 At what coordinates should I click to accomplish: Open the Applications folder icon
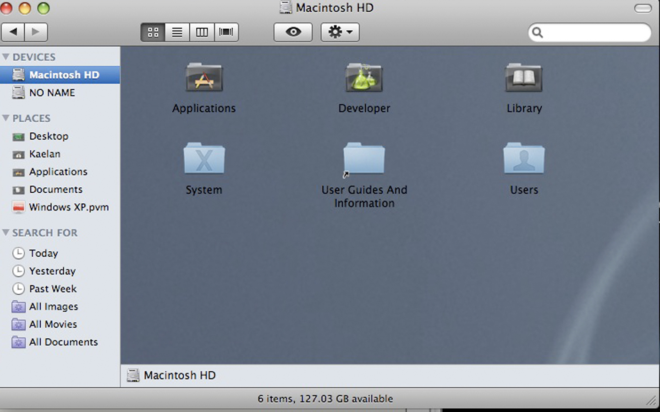coord(204,78)
